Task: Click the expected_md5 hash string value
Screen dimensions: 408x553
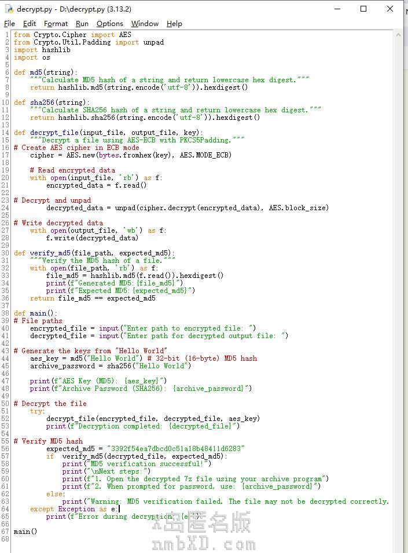Action: click(x=176, y=449)
